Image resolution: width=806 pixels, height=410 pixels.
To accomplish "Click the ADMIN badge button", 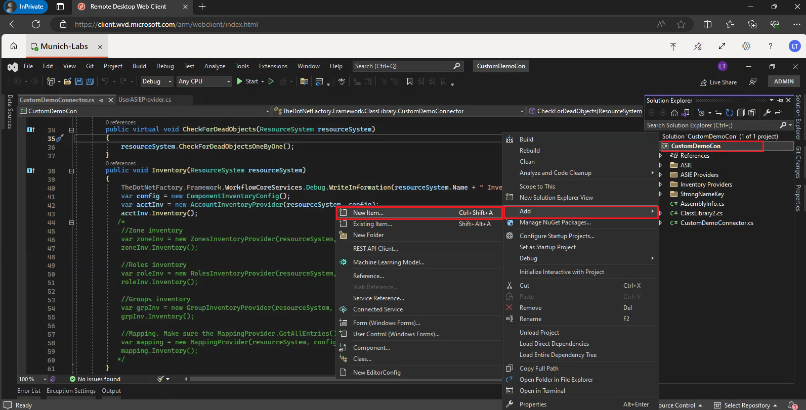I will 784,81.
